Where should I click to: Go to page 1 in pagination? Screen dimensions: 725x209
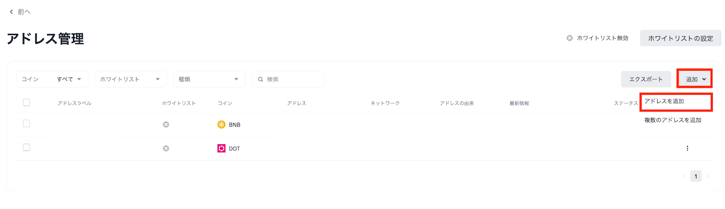click(696, 176)
